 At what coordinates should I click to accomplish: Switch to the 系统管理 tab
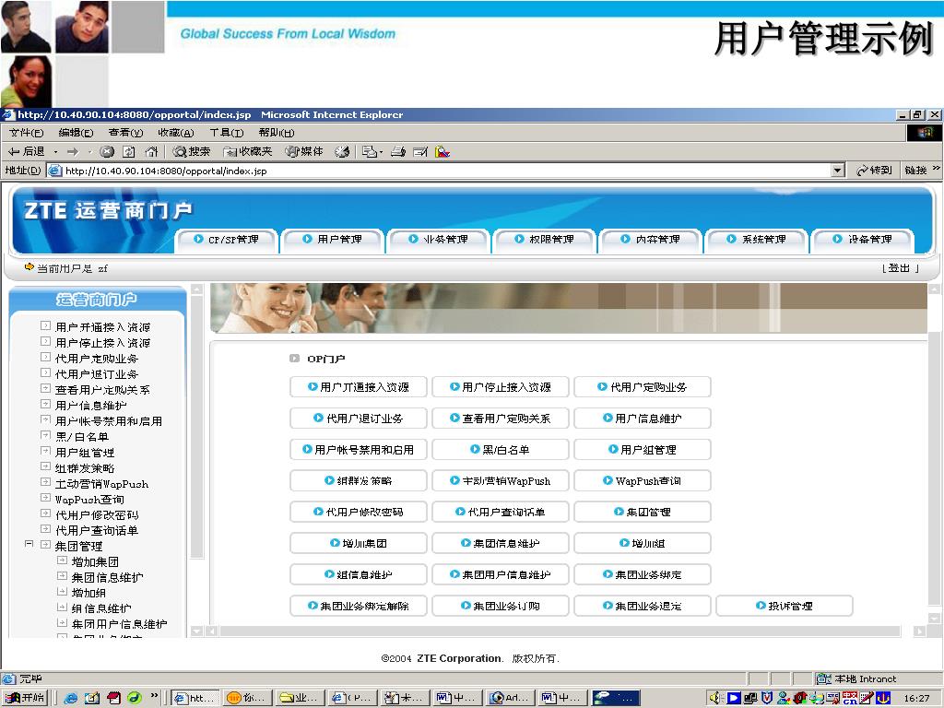(756, 240)
